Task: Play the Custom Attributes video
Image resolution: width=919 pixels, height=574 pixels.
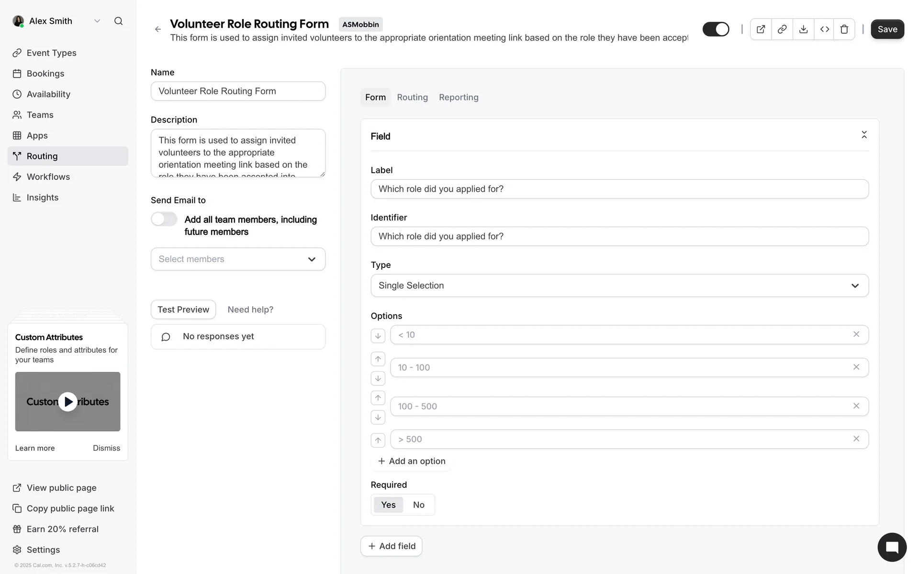Action: [67, 402]
